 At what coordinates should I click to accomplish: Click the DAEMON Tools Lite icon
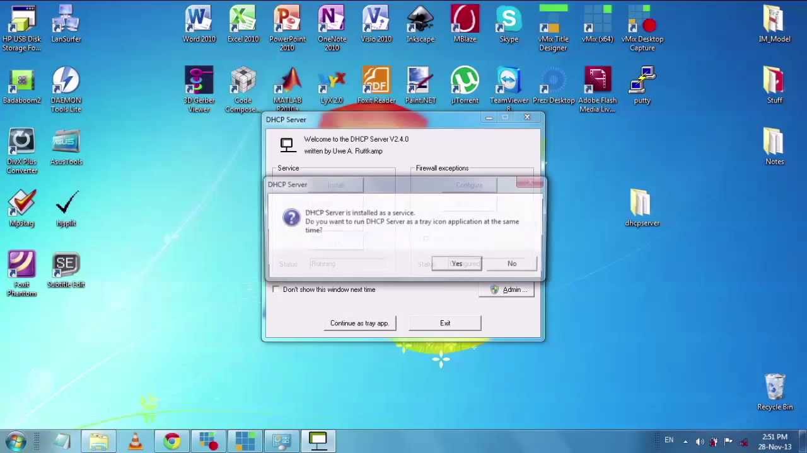click(x=66, y=89)
